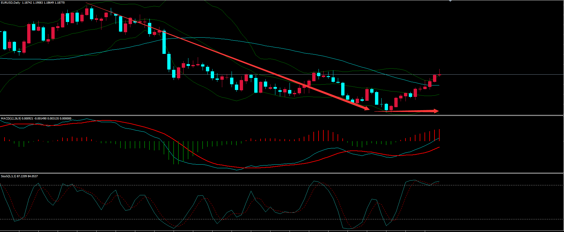Click the latest candle on the chart
This screenshot has width=564, height=232.
tap(439, 75)
